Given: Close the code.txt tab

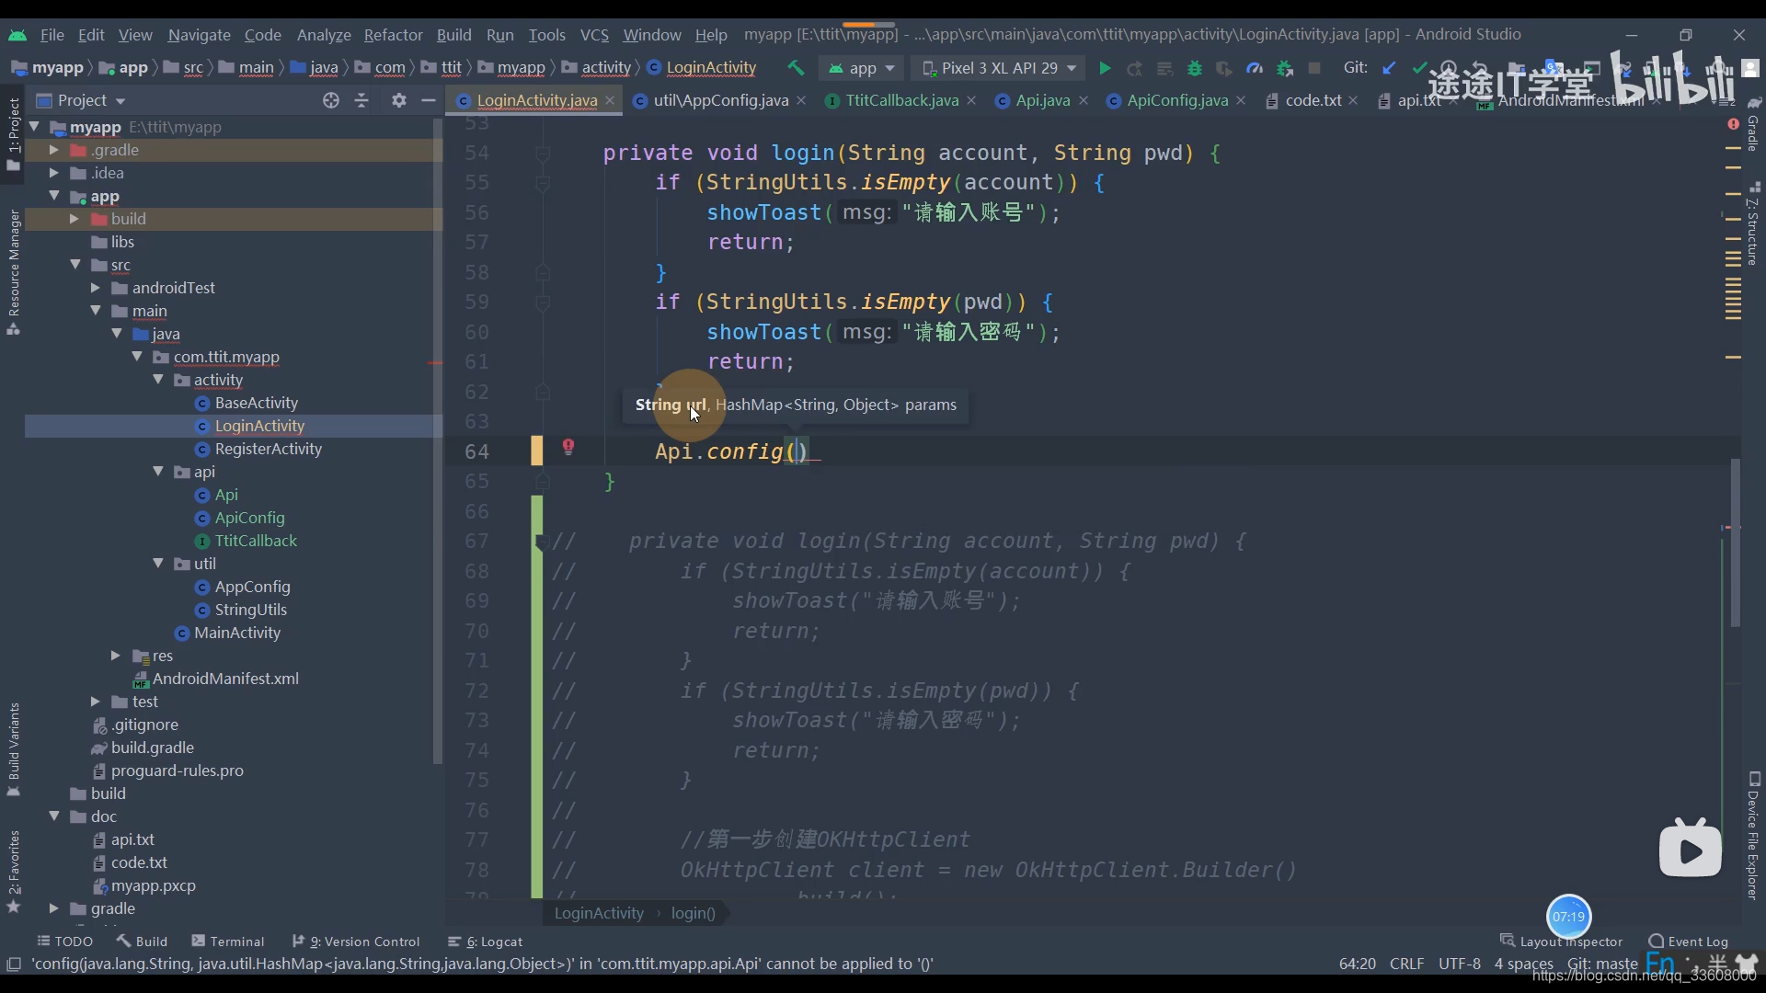Looking at the screenshot, I should coord(1353,100).
